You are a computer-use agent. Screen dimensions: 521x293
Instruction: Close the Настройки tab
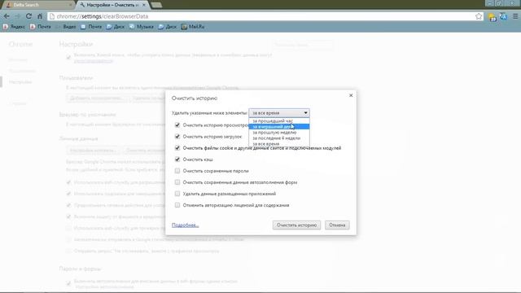(144, 5)
